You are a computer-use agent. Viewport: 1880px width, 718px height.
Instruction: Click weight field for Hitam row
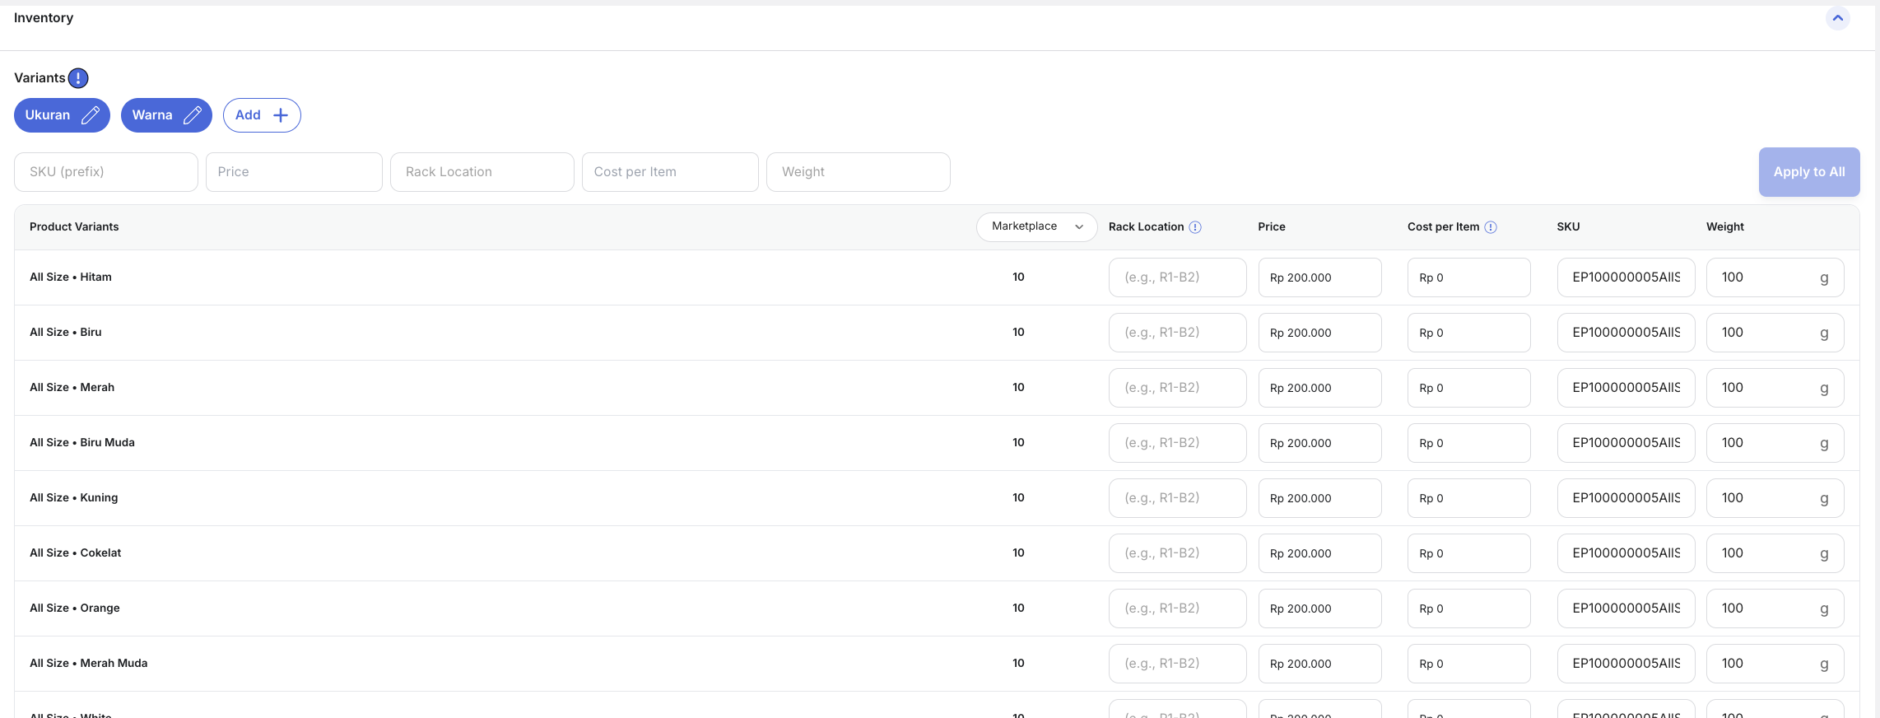point(1775,277)
